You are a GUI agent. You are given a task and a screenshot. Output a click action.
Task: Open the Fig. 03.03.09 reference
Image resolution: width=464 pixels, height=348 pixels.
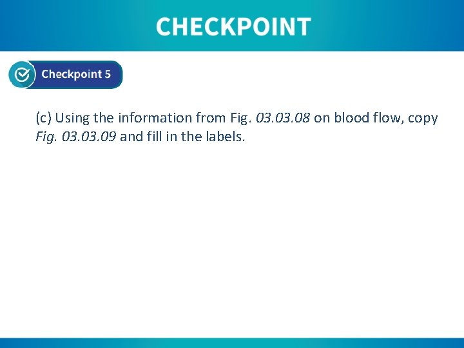(x=76, y=137)
